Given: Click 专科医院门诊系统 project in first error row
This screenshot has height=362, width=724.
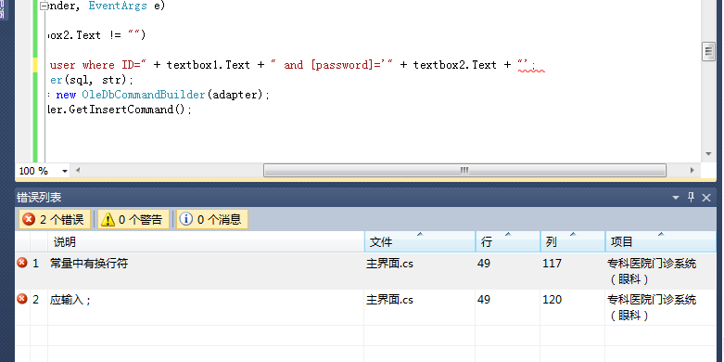Looking at the screenshot, I should [x=652, y=271].
